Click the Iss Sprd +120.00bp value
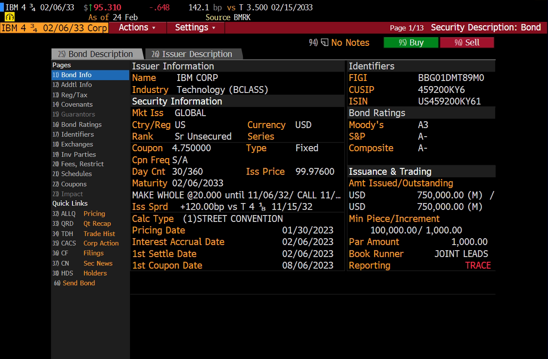 246,207
